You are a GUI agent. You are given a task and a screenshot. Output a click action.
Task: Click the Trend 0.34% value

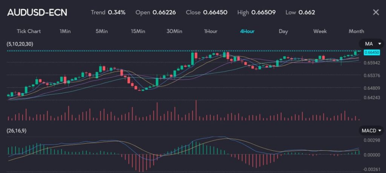click(116, 12)
